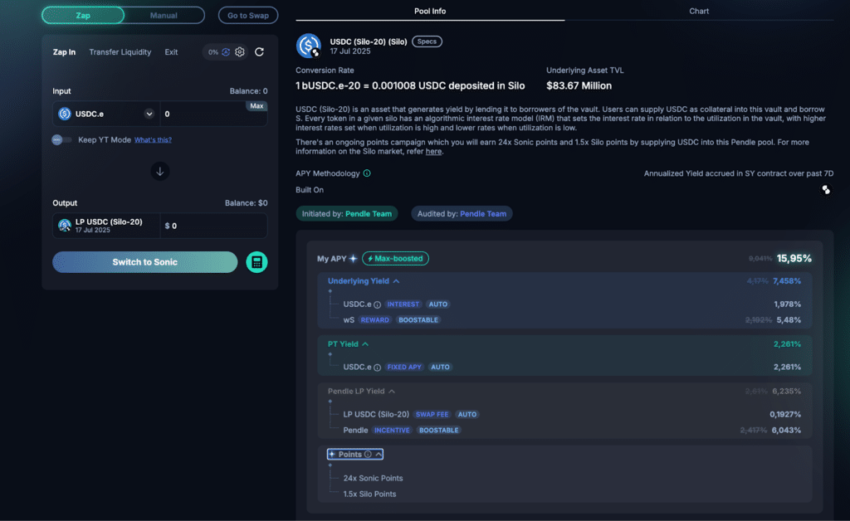Click the swap direction down arrow
This screenshot has height=521, width=850.
tap(160, 172)
